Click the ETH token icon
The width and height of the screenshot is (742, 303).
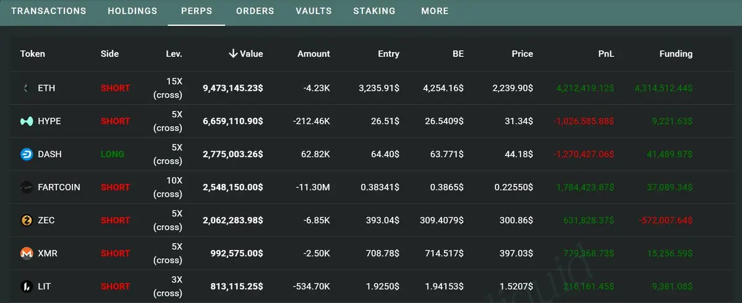click(26, 88)
